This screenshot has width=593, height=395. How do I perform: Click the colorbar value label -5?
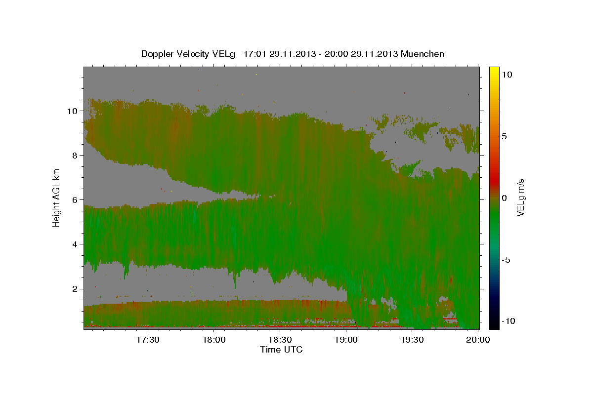click(506, 260)
